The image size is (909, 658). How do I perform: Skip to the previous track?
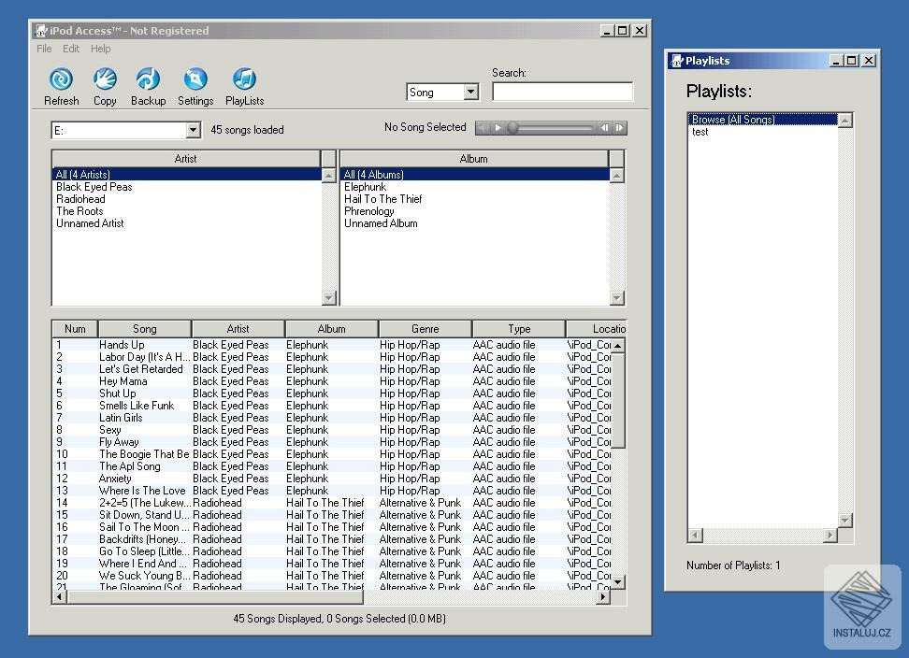pyautogui.click(x=604, y=127)
